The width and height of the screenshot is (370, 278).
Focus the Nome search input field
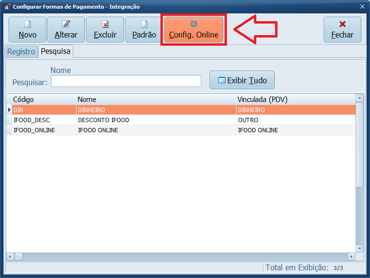126,81
